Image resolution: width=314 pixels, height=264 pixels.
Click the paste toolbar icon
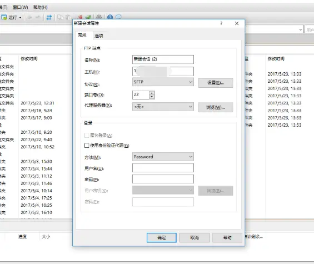pos(68,17)
